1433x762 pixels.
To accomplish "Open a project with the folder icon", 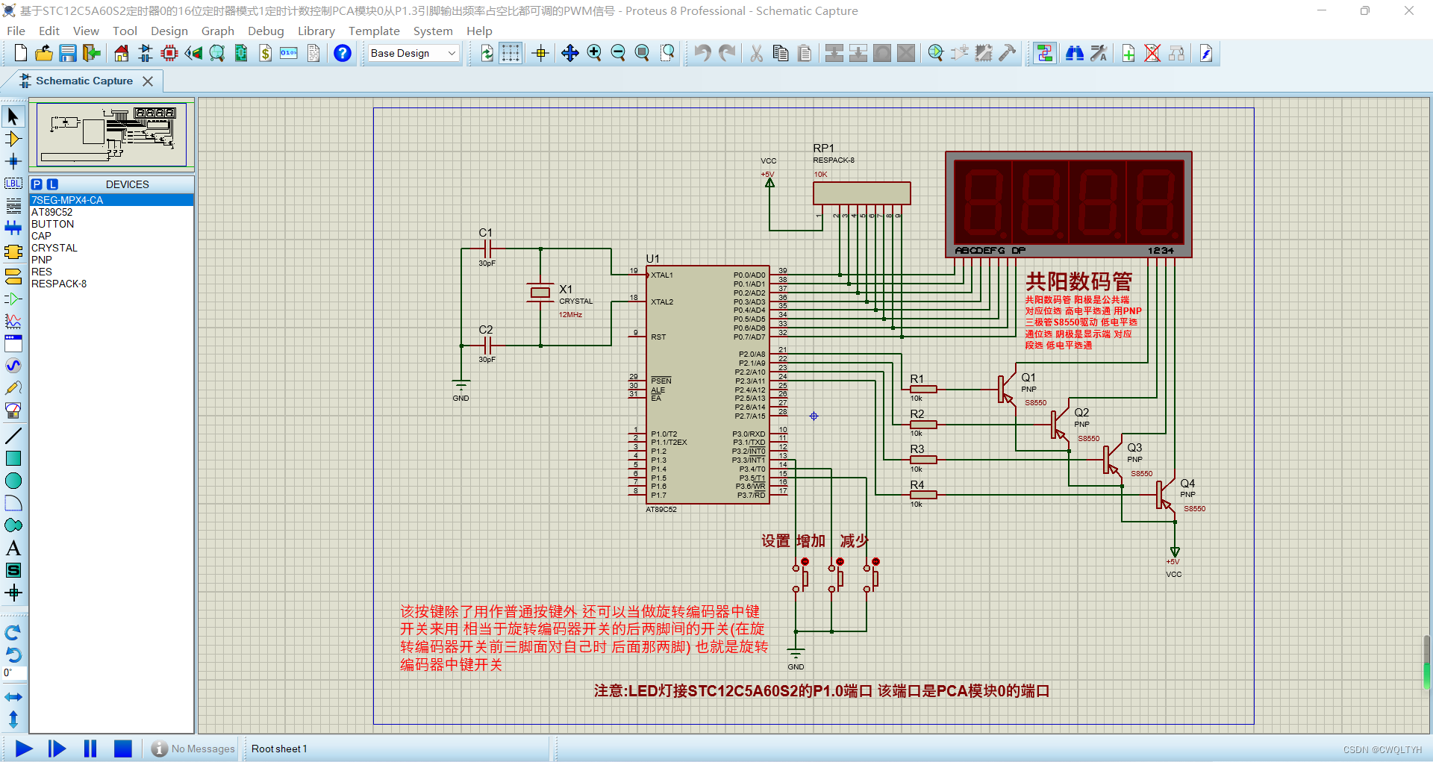I will [44, 53].
